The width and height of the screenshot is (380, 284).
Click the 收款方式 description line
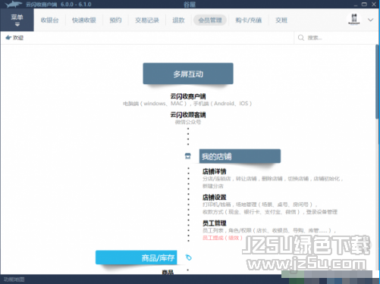[270, 212]
